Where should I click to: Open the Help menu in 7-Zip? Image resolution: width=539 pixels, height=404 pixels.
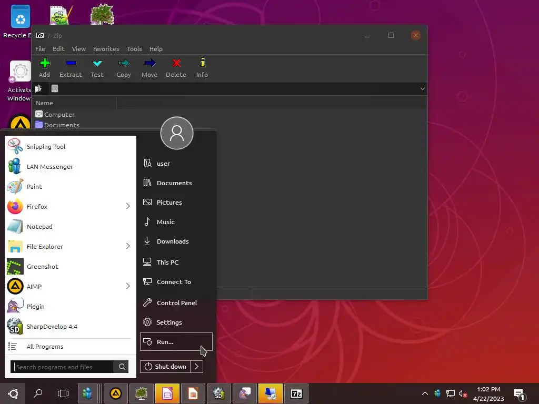[x=156, y=49]
